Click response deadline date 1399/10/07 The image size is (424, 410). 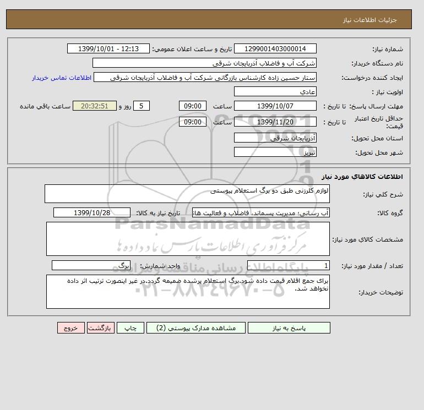tap(275, 106)
